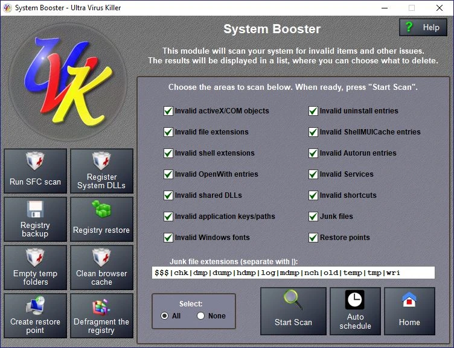Open Help with the green question mark
The image size is (454, 348).
point(423,27)
